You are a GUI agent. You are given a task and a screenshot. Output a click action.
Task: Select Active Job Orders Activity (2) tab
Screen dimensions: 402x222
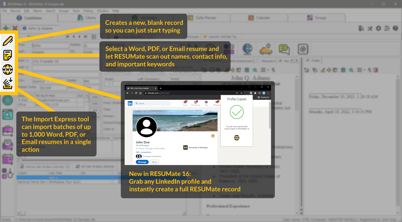[45, 166]
